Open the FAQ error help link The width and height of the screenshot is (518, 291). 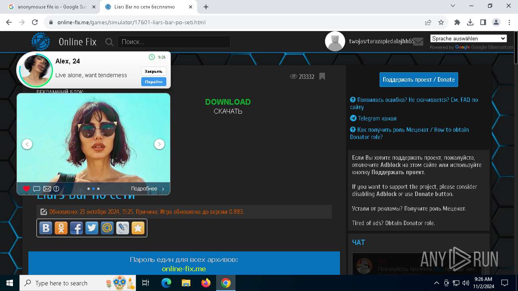(x=414, y=103)
